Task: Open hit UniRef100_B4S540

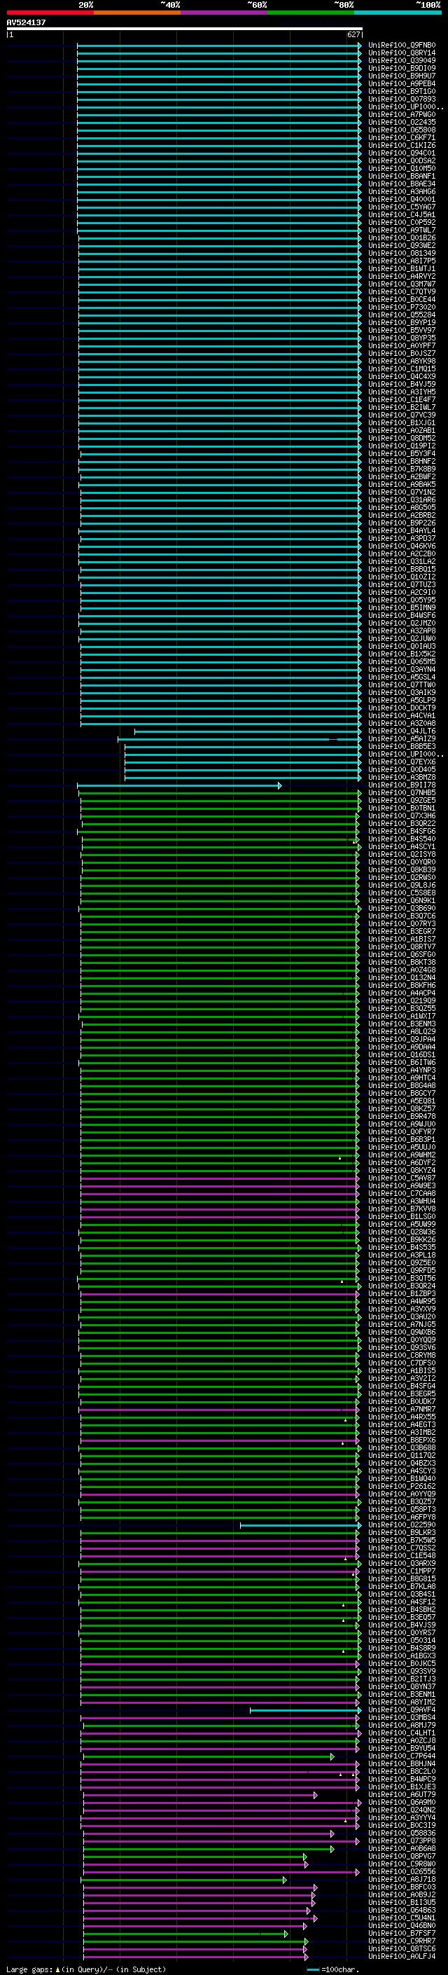Action: 401,839
